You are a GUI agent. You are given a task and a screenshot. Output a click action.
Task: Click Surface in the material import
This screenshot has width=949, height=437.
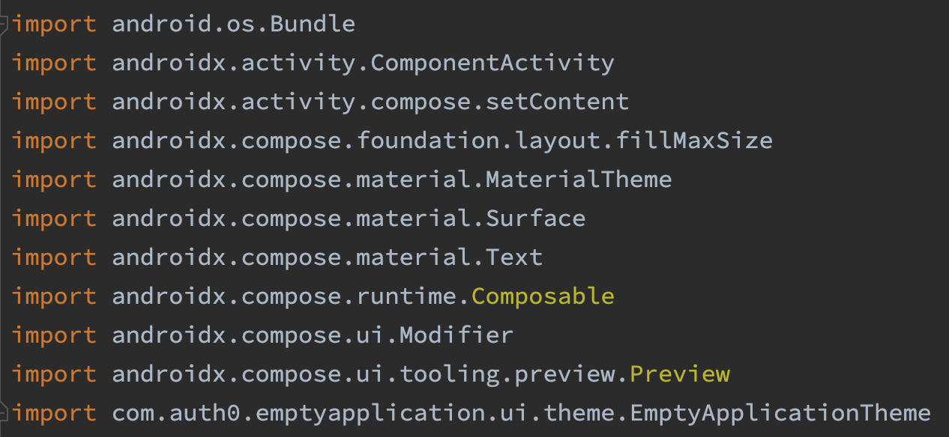coord(536,218)
